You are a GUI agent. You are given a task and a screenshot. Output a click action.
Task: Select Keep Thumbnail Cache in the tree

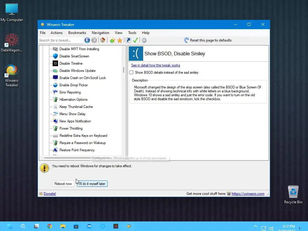[76, 107]
